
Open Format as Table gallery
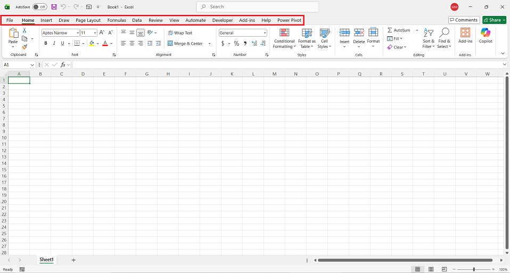pyautogui.click(x=307, y=38)
